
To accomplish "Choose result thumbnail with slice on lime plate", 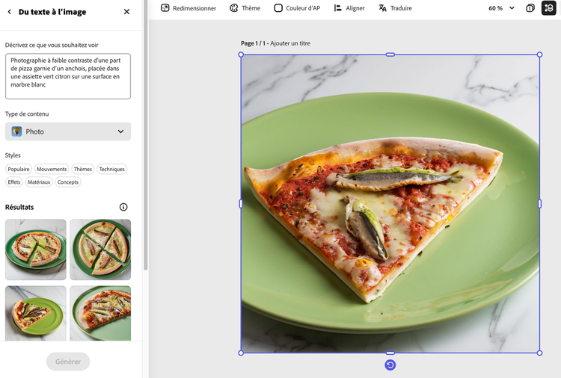I will 36,313.
